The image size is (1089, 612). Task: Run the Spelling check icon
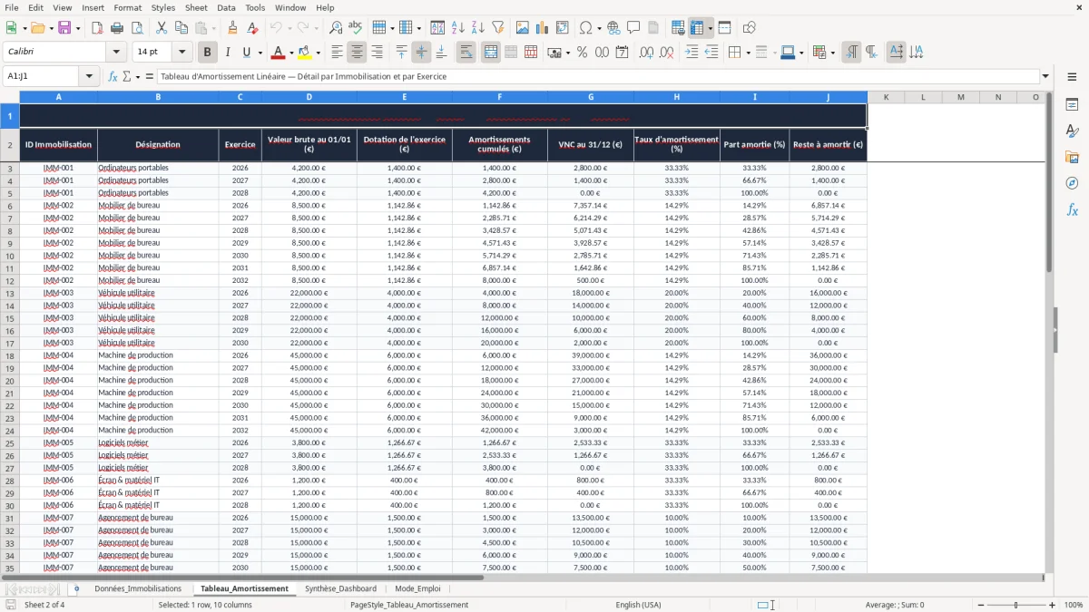356,28
